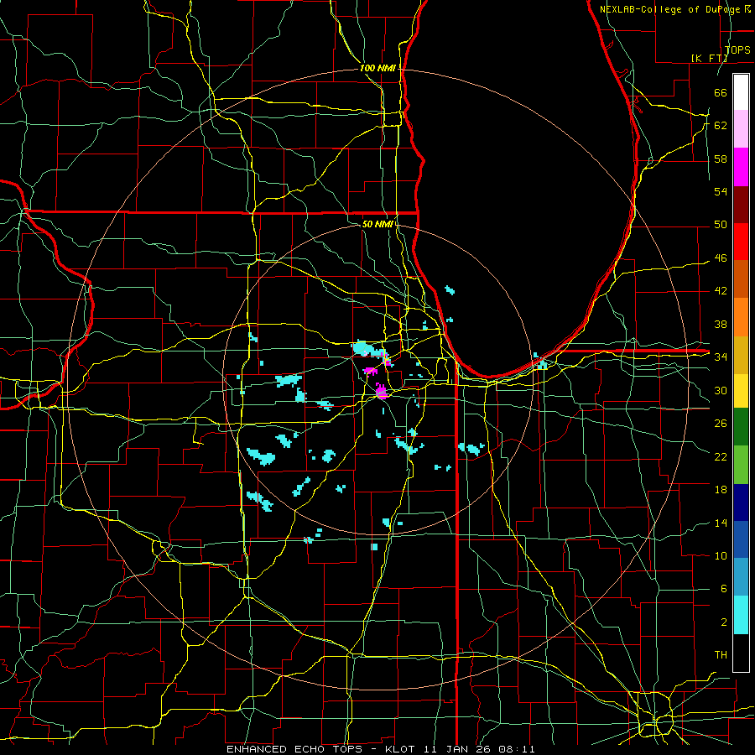This screenshot has height=755, width=755.
Task: Click the 26 label on the color scale
Action: 721,424
